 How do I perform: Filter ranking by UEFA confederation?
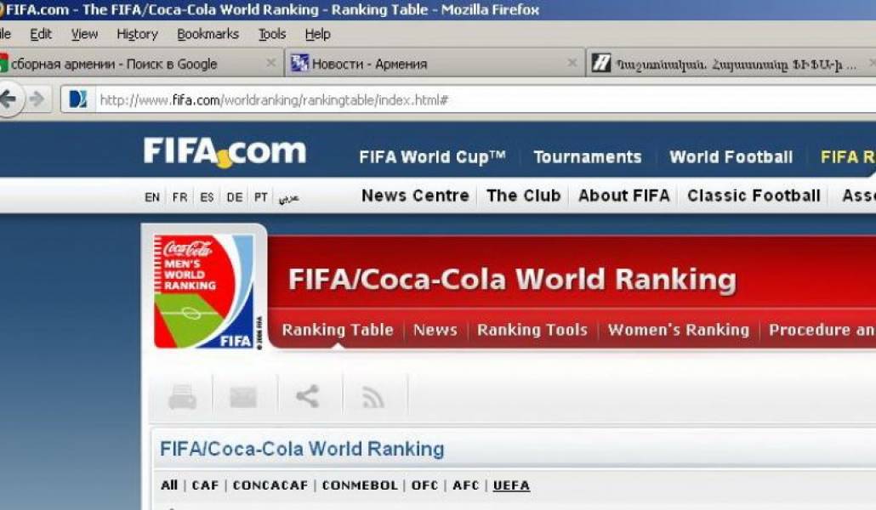click(x=511, y=485)
